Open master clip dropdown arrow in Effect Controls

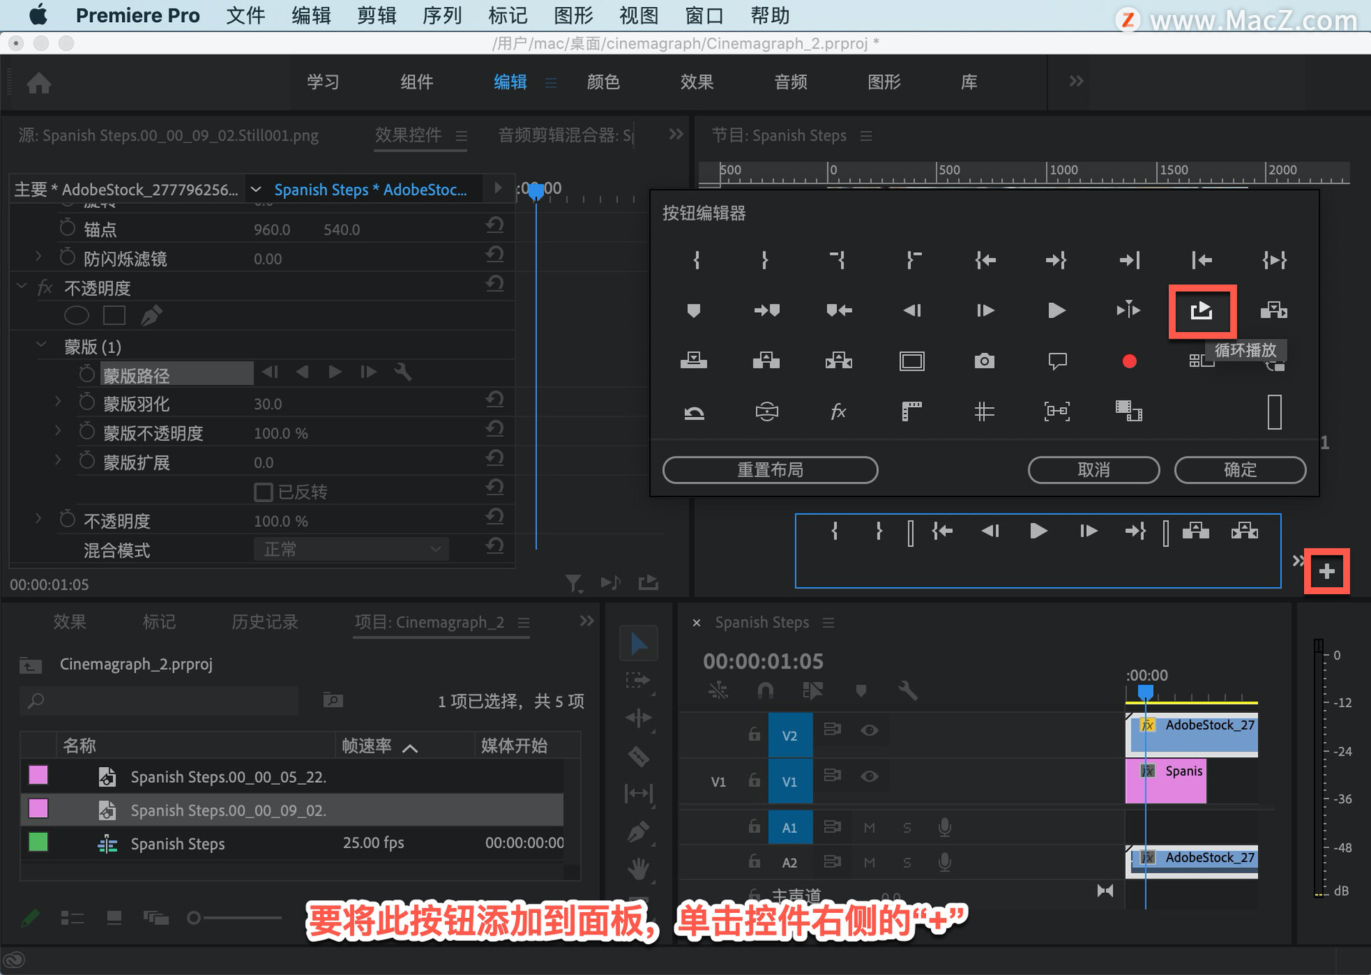pos(255,190)
